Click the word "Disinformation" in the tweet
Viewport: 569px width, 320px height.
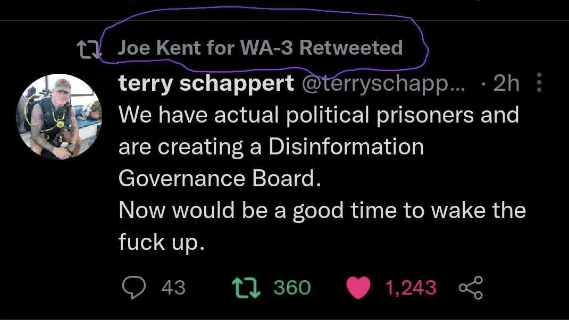click(346, 146)
